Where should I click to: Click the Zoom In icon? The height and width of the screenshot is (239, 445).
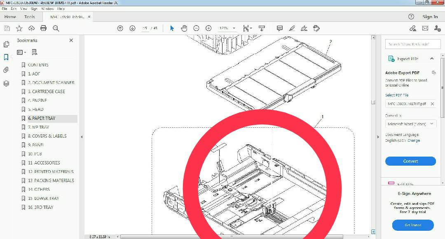[x=208, y=28]
